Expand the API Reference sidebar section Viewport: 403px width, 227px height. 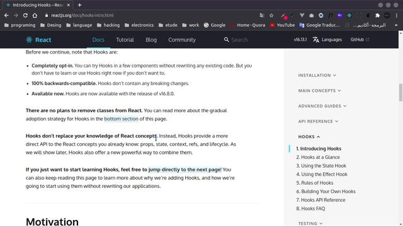click(318, 121)
